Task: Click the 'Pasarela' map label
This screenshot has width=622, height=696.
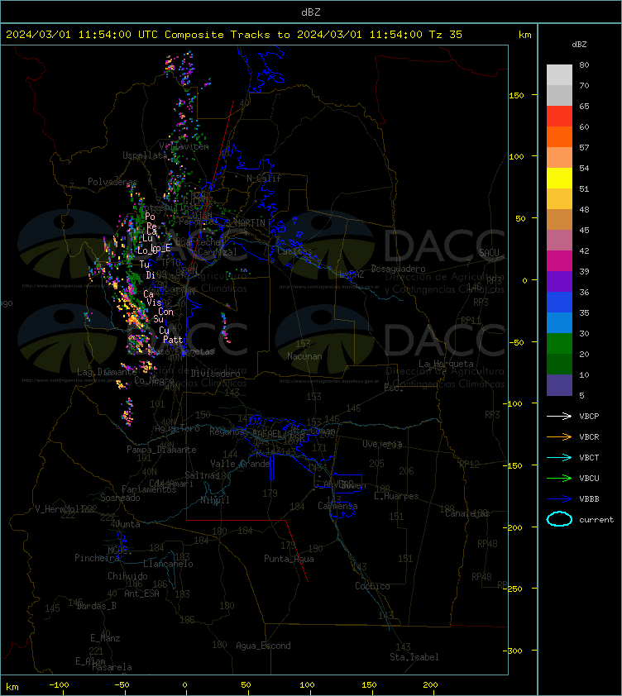Action: tap(112, 667)
